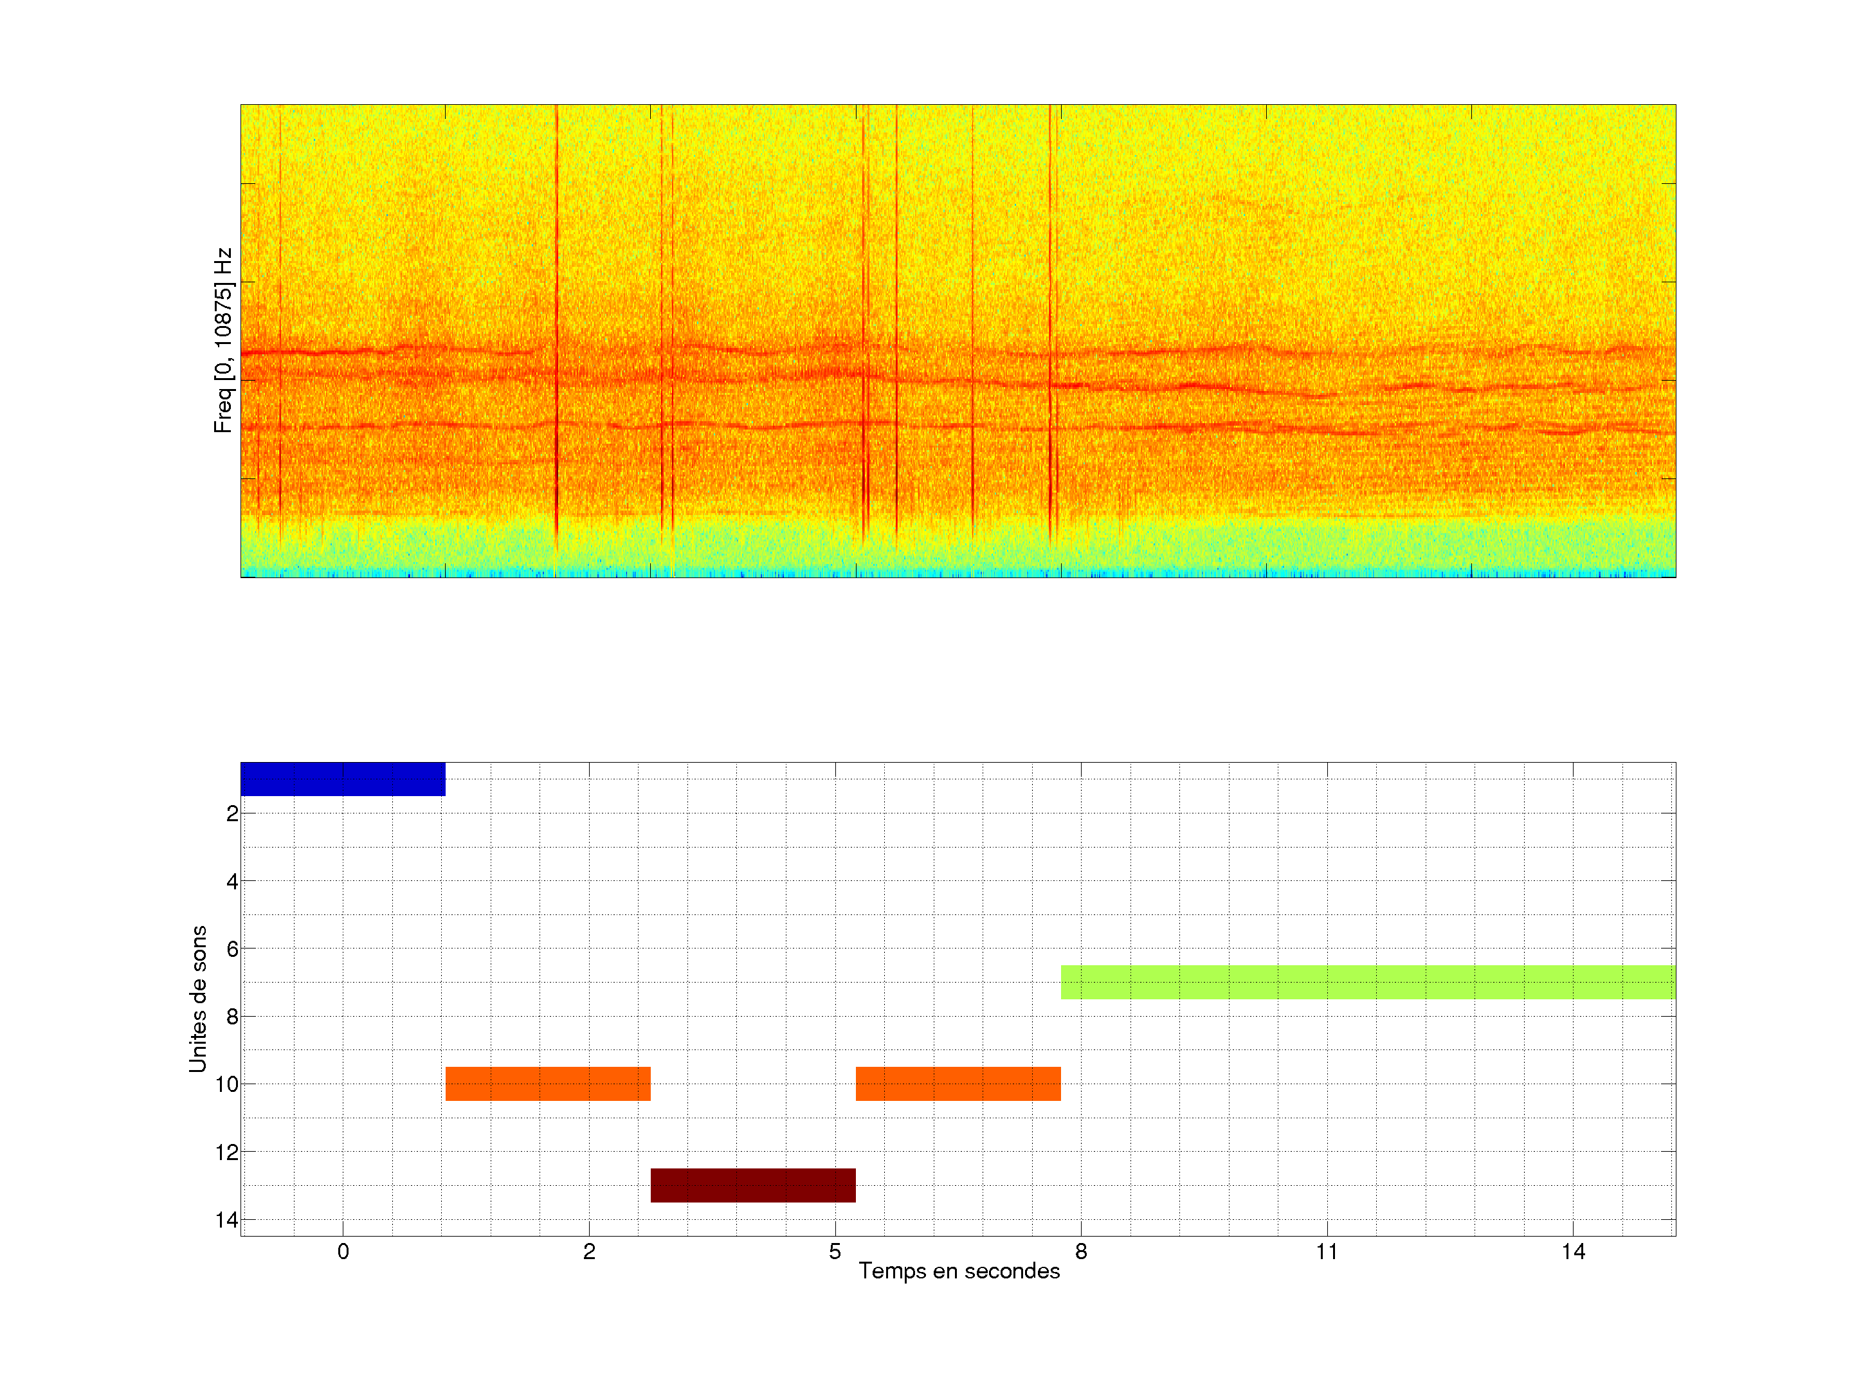Click the blue bar in row 1

343,779
